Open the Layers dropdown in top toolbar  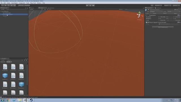click(168, 5)
